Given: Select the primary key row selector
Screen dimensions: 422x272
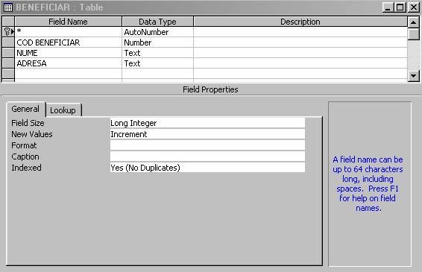Looking at the screenshot, I should [8, 32].
